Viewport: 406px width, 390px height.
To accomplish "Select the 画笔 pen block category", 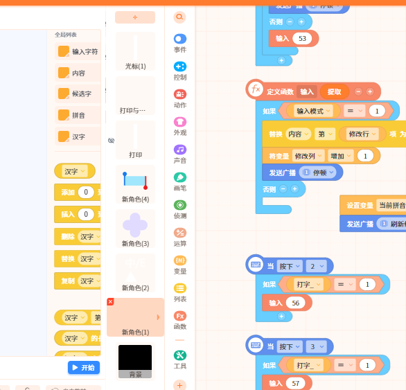I will tap(180, 182).
